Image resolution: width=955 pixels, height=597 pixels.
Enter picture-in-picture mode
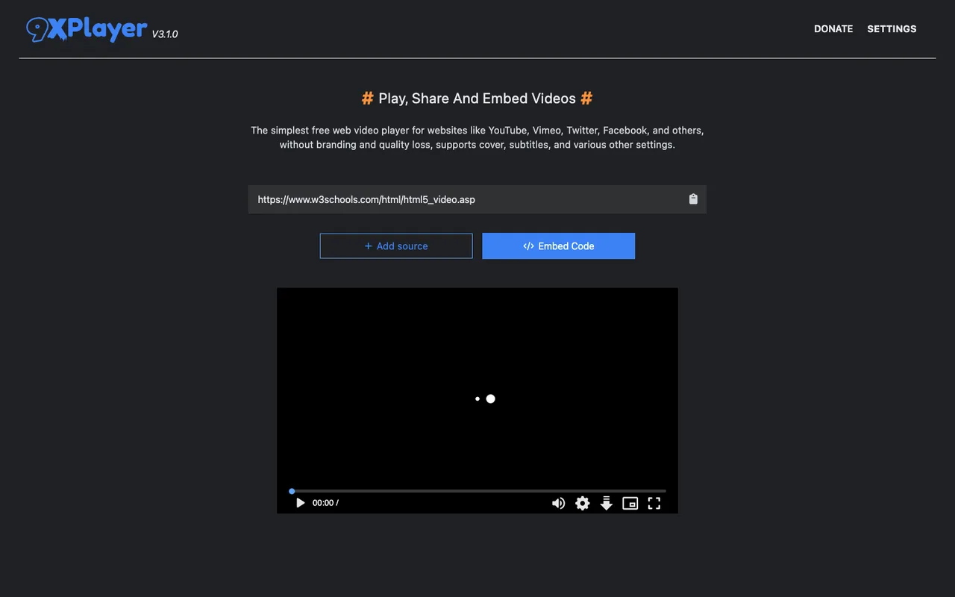pyautogui.click(x=630, y=503)
